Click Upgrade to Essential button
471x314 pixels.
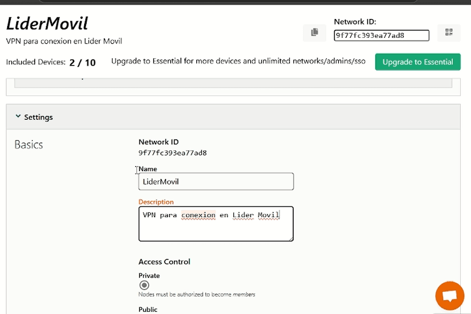pyautogui.click(x=418, y=62)
